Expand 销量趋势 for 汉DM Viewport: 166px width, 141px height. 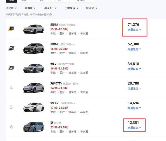click(134, 30)
